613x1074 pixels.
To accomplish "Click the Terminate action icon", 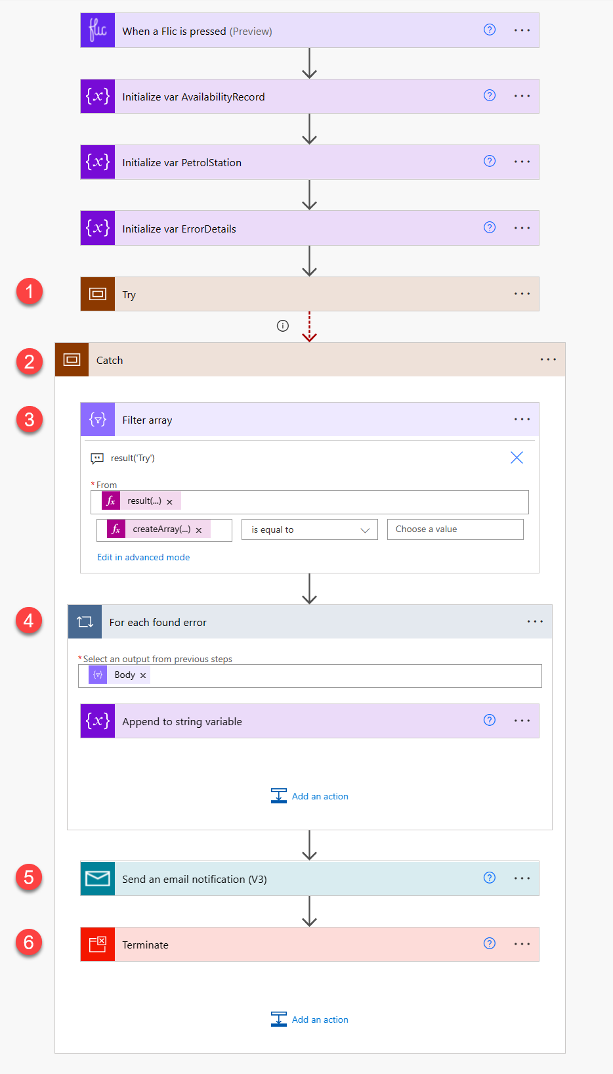I will [x=98, y=945].
